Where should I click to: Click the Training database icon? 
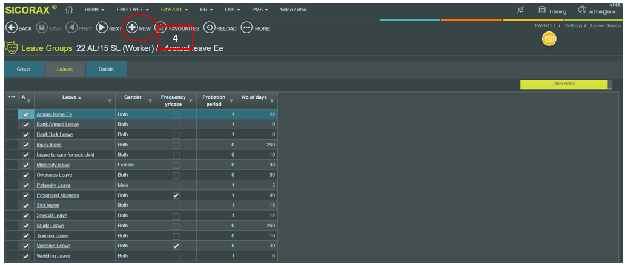542,10
